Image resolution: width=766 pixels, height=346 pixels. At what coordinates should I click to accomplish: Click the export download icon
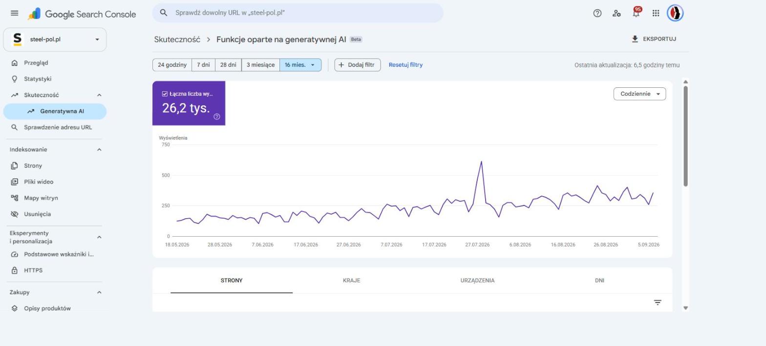635,39
